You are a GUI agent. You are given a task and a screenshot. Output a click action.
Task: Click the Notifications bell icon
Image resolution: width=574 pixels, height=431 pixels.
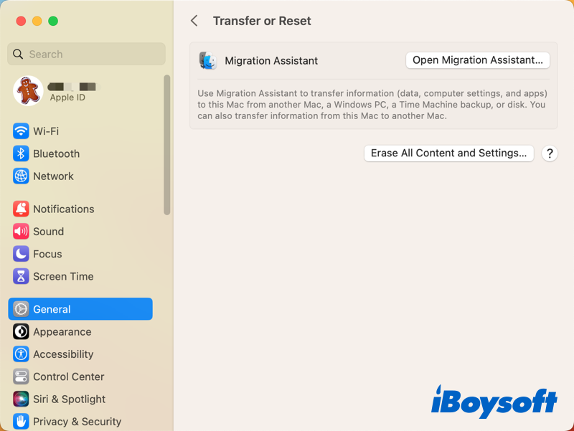click(21, 209)
